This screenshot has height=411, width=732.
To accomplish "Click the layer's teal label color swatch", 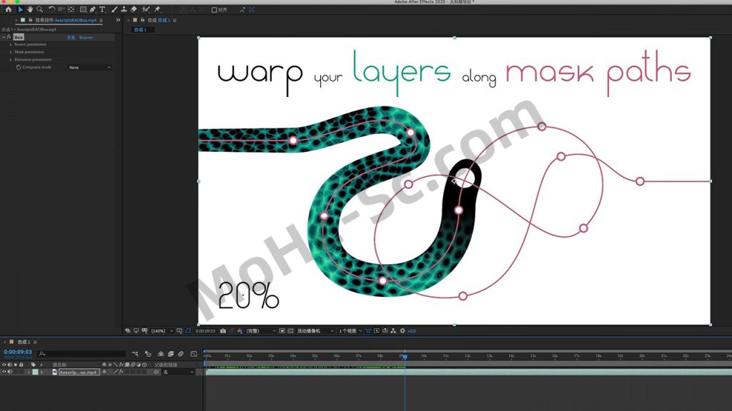I will (34, 372).
